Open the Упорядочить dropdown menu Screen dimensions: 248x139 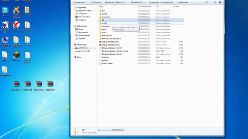[x=80, y=2]
